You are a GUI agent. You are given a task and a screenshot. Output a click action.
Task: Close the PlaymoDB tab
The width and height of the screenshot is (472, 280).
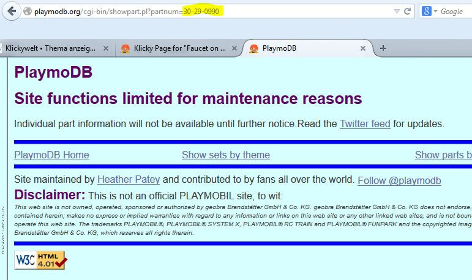tap(363, 48)
